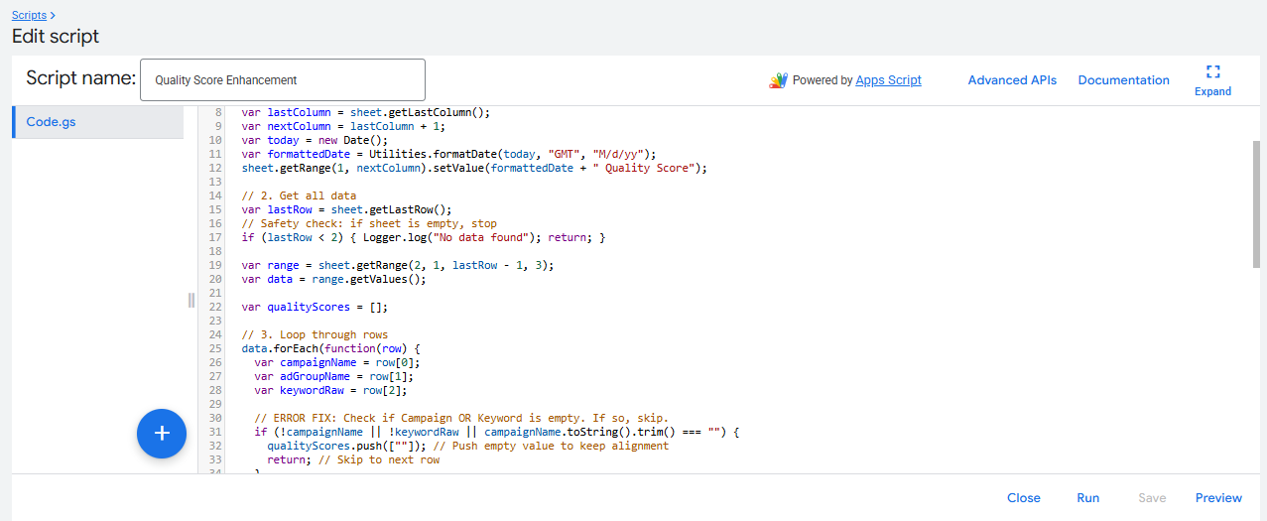Open the Apps Script link
Viewport: 1267px width, 521px height.
click(x=888, y=80)
